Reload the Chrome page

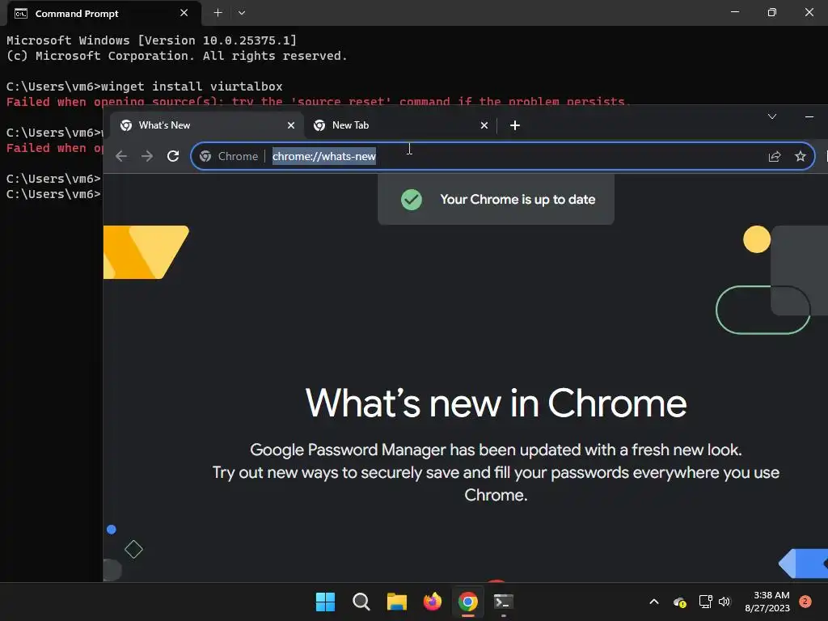tap(173, 156)
